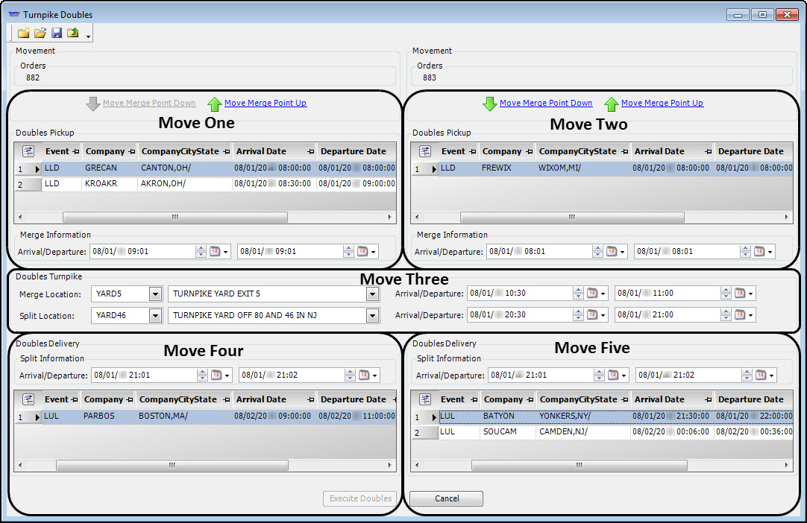Click spinner on split 21:00 departure field
This screenshot has width=807, height=523.
[x=726, y=314]
